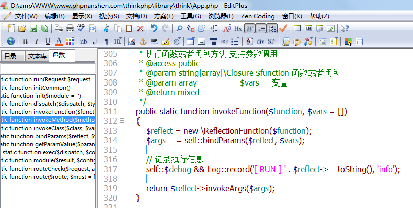Click line number 317 in gutter
The width and height of the screenshot is (413, 208).
click(110, 169)
